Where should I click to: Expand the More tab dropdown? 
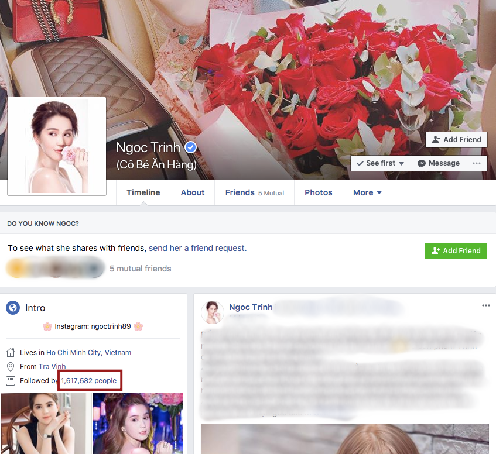click(x=367, y=192)
